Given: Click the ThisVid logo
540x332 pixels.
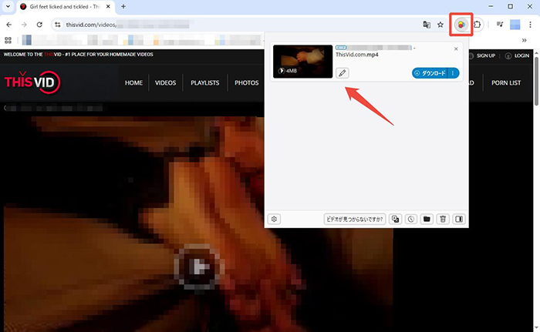Looking at the screenshot, I should click(x=32, y=82).
